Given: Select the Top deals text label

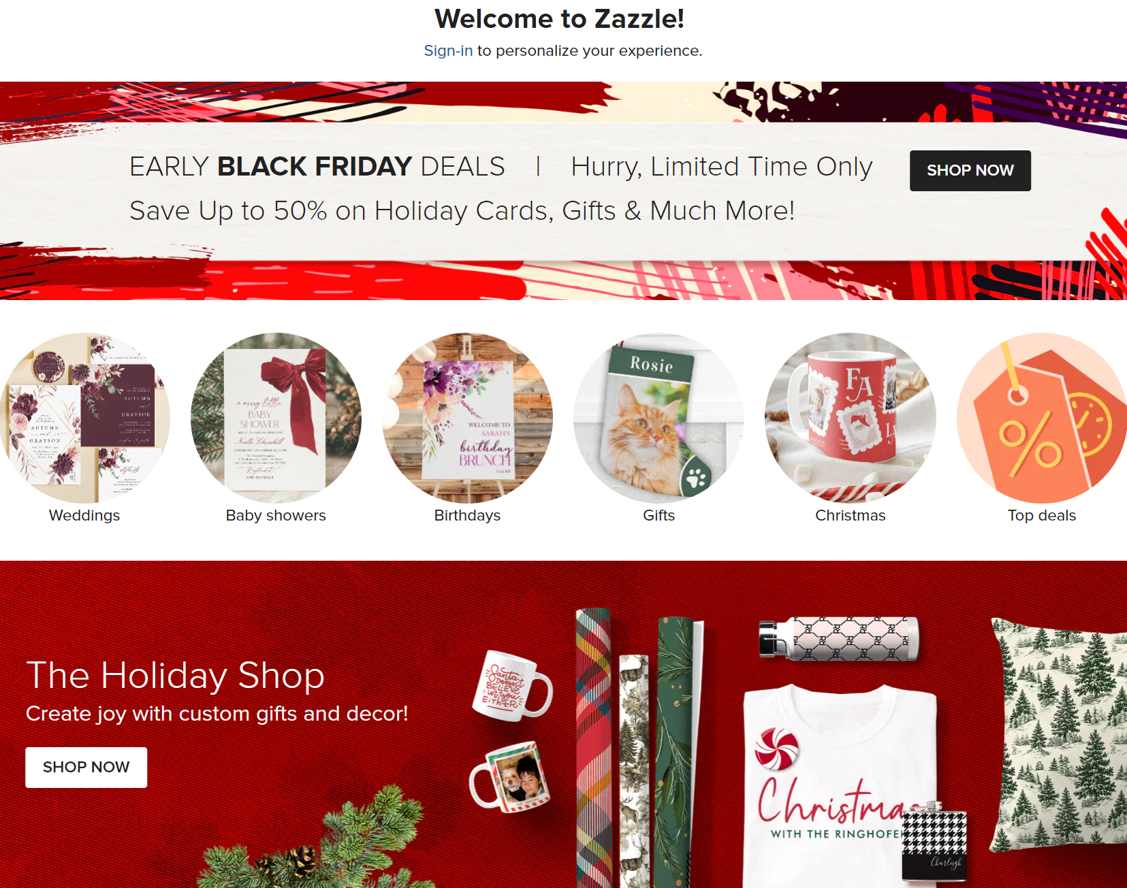Looking at the screenshot, I should [1042, 515].
